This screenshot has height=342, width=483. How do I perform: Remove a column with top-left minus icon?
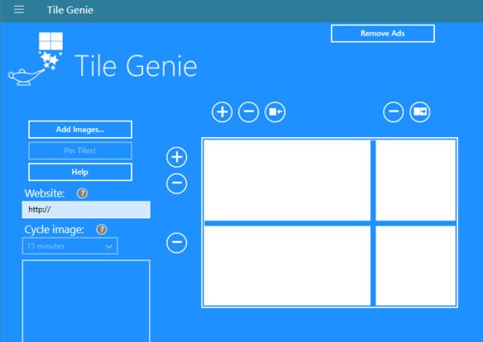249,112
